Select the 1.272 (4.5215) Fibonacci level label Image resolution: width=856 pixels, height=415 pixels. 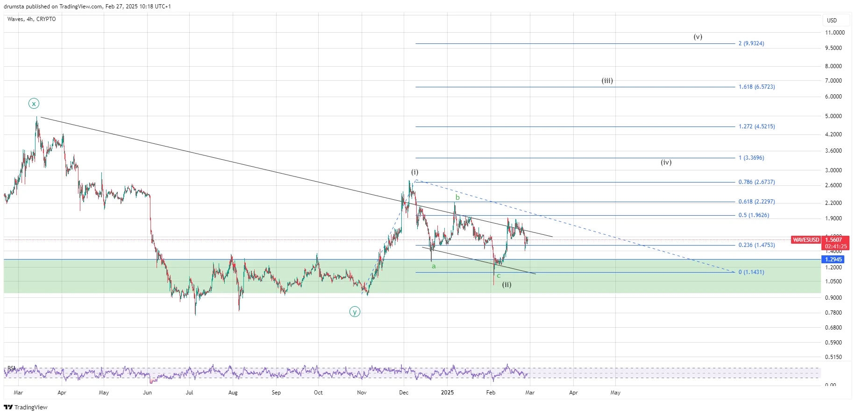coord(756,127)
